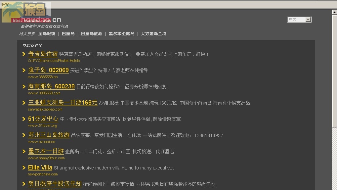Click the vertical scrollbar thumb

tap(334, 71)
